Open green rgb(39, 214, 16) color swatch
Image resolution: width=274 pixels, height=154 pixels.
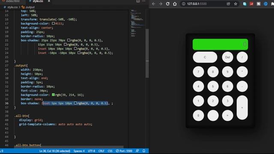[x=53, y=95]
